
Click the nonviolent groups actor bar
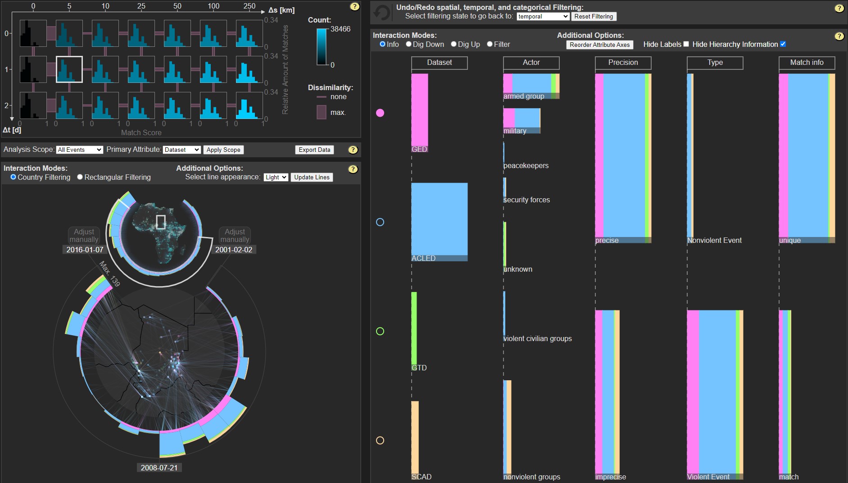[507, 430]
